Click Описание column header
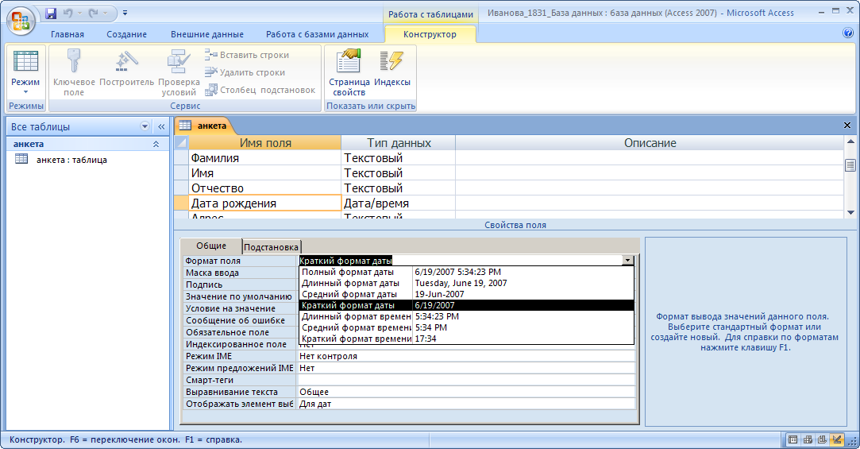The height and width of the screenshot is (449, 860). [650, 143]
